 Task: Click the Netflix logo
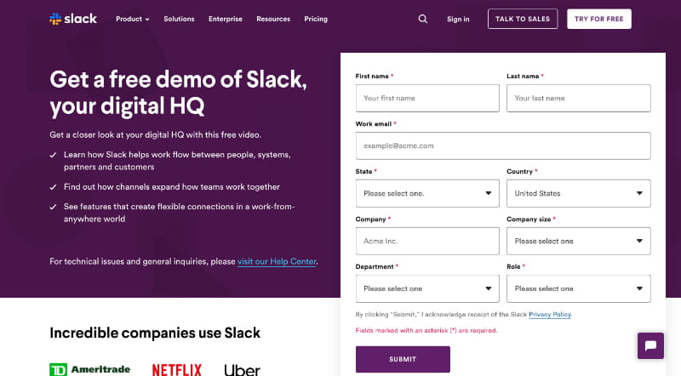[177, 369]
